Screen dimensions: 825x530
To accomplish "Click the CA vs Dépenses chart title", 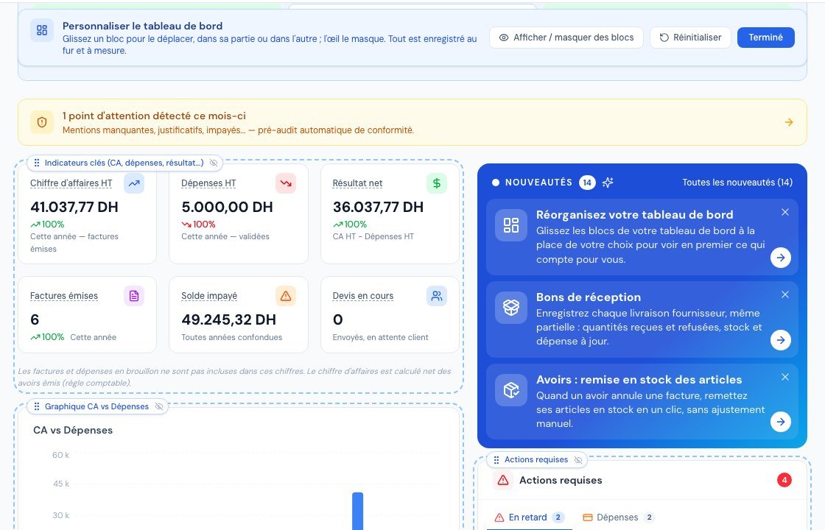I will click(73, 430).
